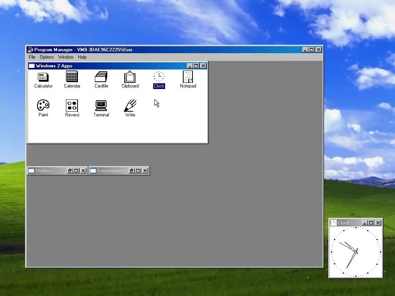Click the Utilities group window icon
This screenshot has height=296, width=395.
point(31,171)
